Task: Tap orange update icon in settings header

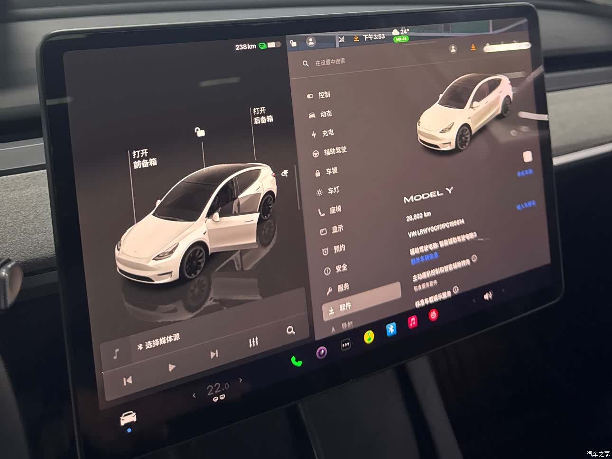Action: tap(473, 47)
